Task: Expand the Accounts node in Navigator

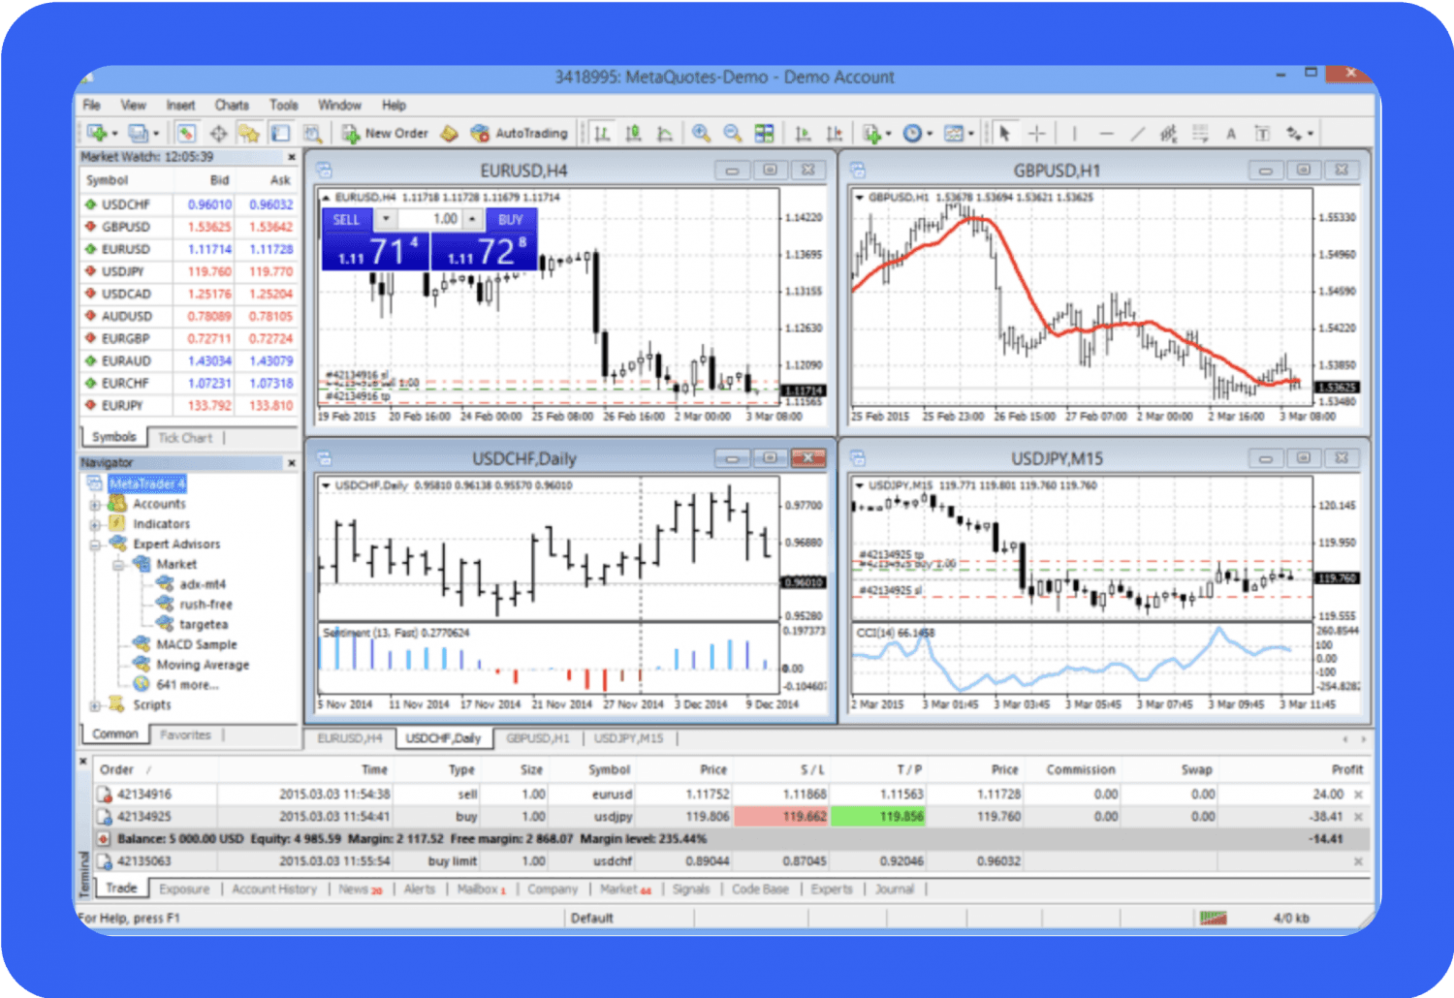Action: (x=94, y=505)
